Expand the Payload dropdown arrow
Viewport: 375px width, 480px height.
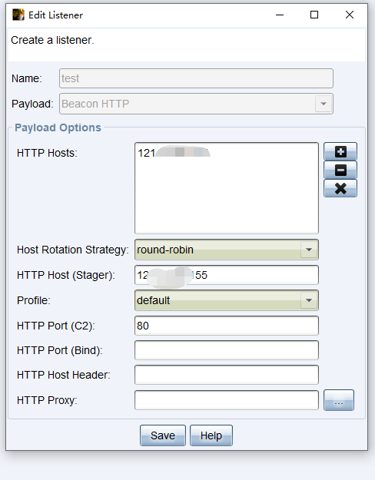pos(324,104)
